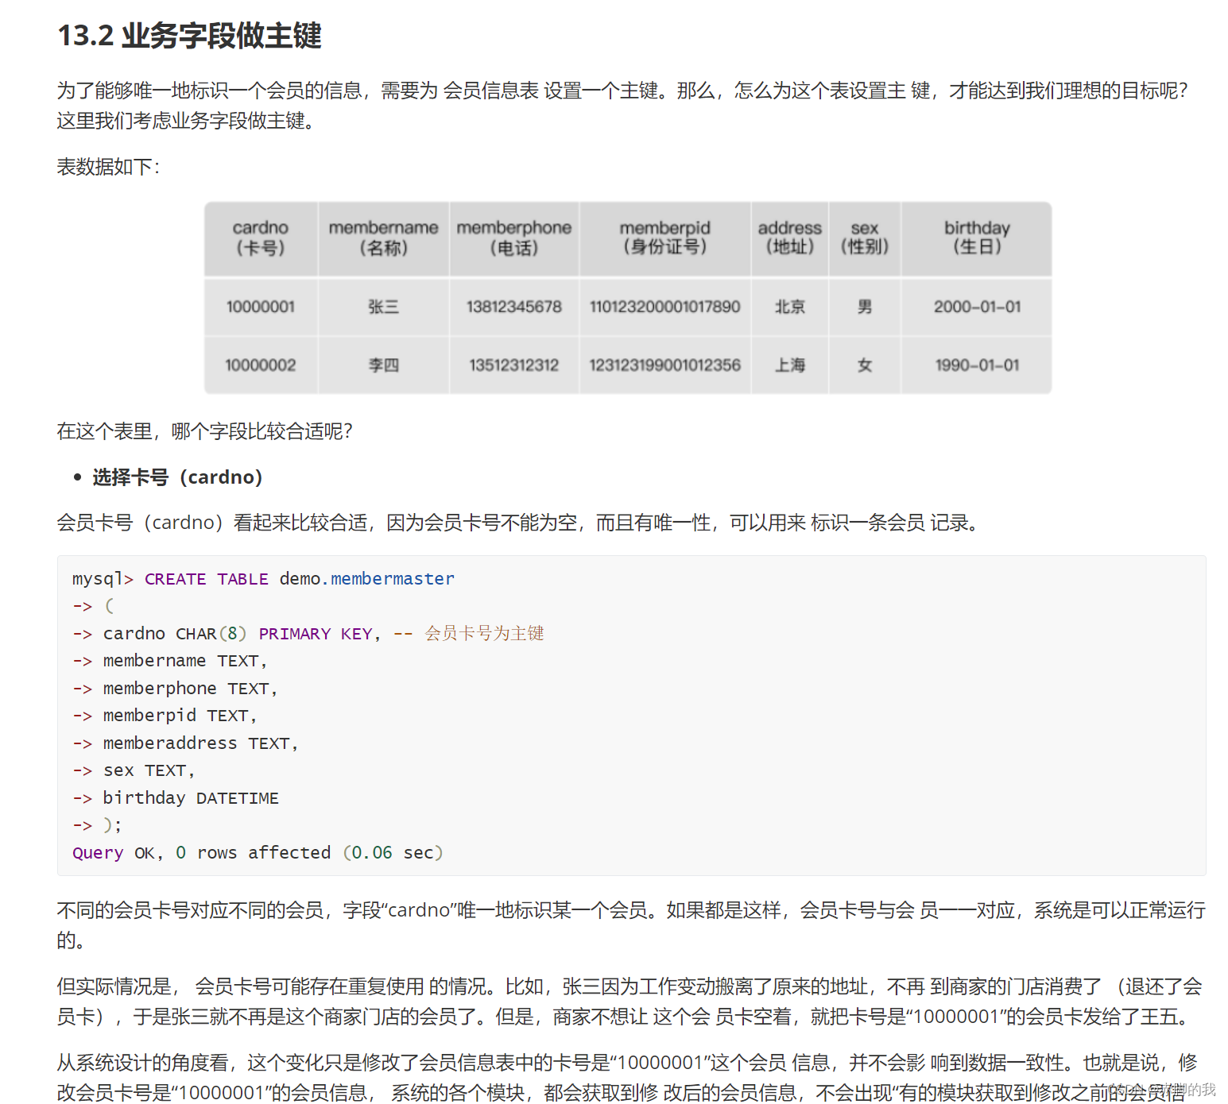Select the table cell containing 李四
Screen dimensions: 1228x1104
click(x=384, y=365)
